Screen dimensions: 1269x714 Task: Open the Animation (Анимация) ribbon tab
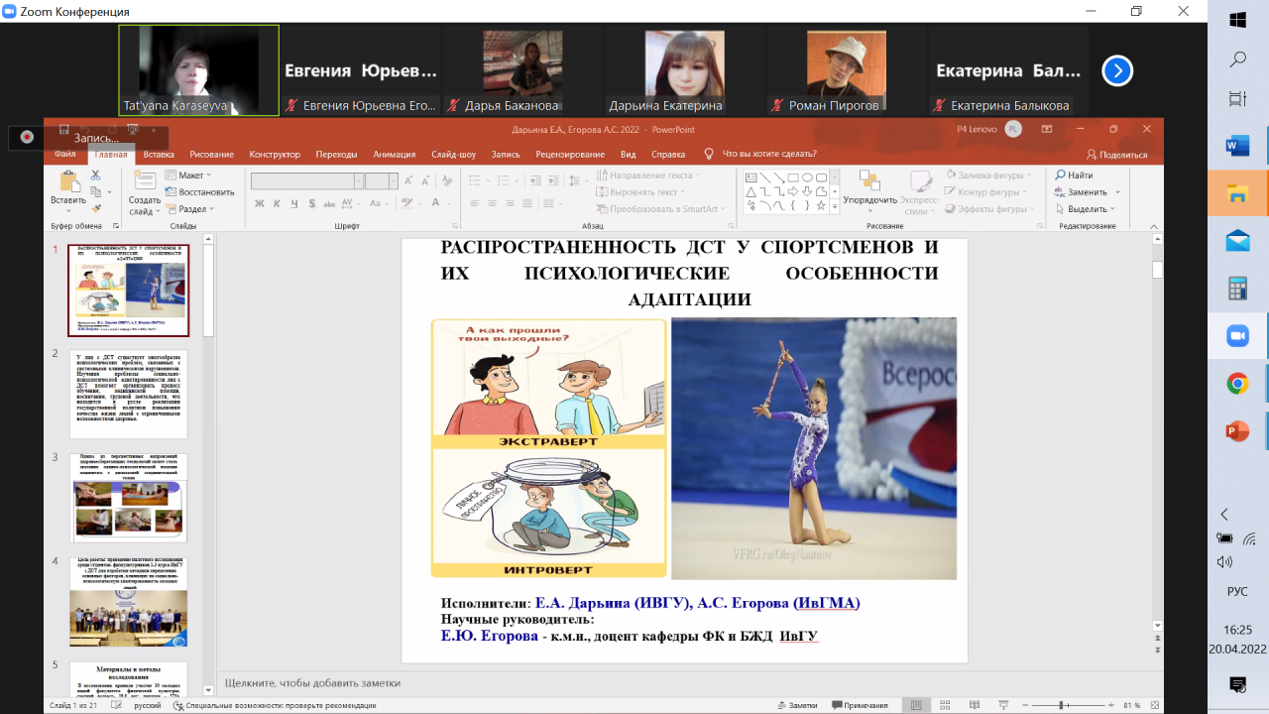pyautogui.click(x=395, y=155)
